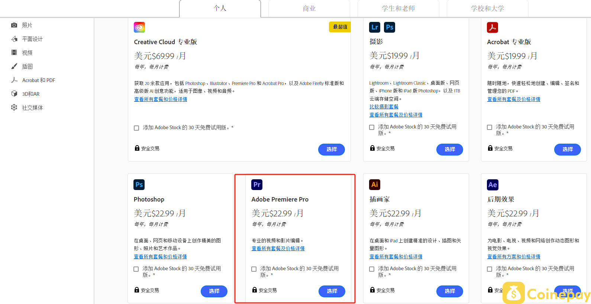Enable Adobe Stock trial for Creative Cloud 专业版
The height and width of the screenshot is (304, 591).
pos(136,128)
